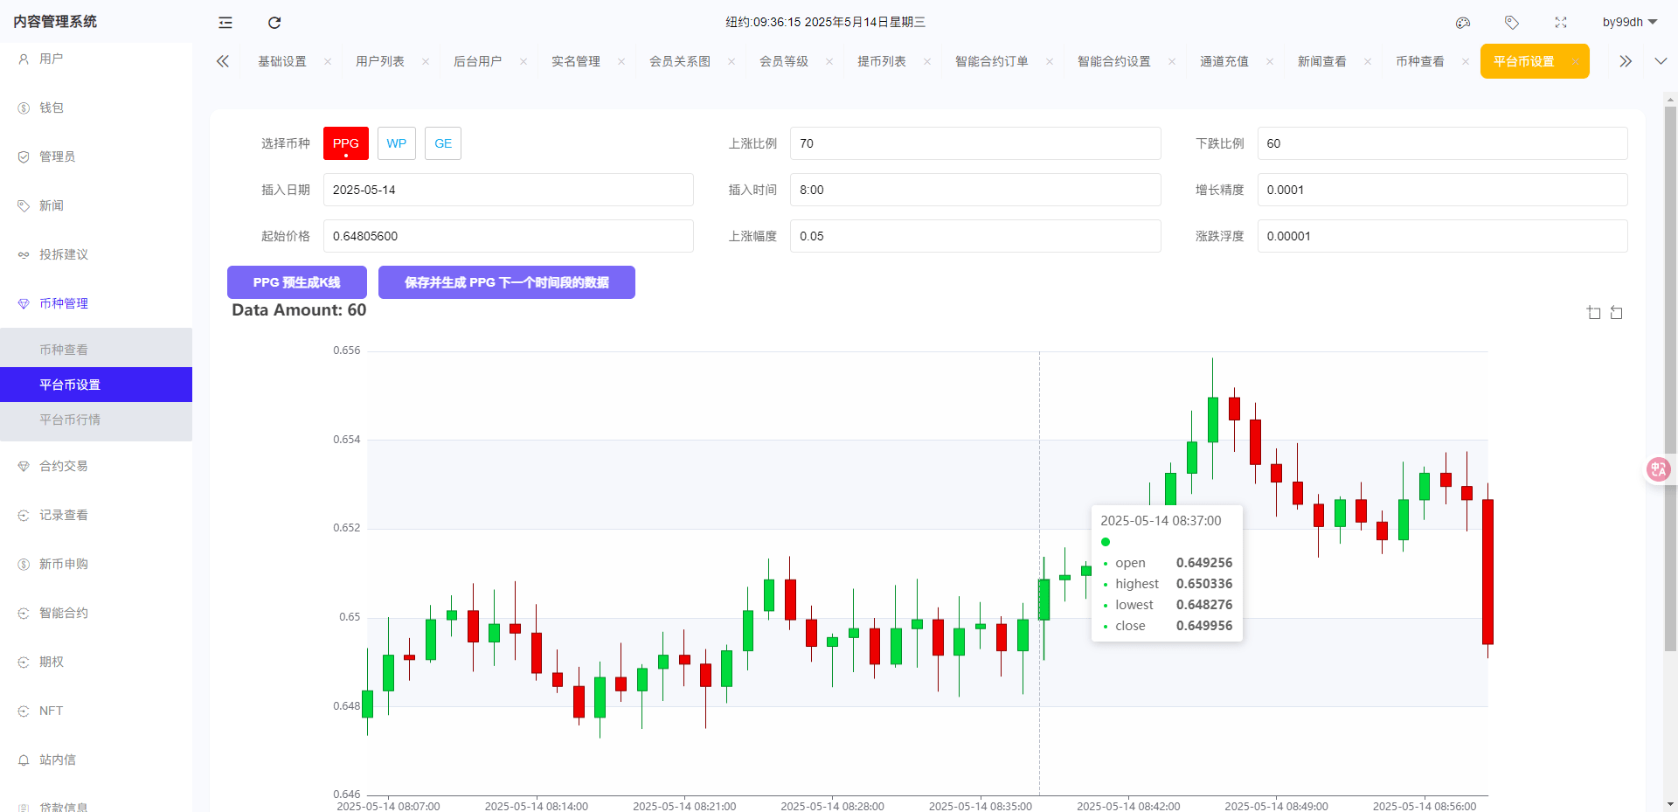Reset chart zoom with the restore icon
This screenshot has height=812, width=1678.
pos(1617,312)
